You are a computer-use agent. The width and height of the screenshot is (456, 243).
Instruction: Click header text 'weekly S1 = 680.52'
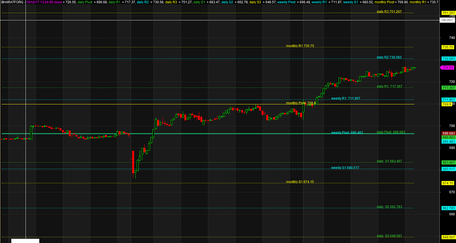point(358,2)
